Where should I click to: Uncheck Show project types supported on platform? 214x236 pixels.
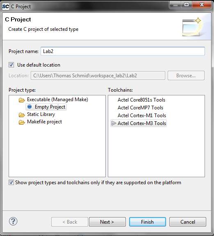coord(11,183)
